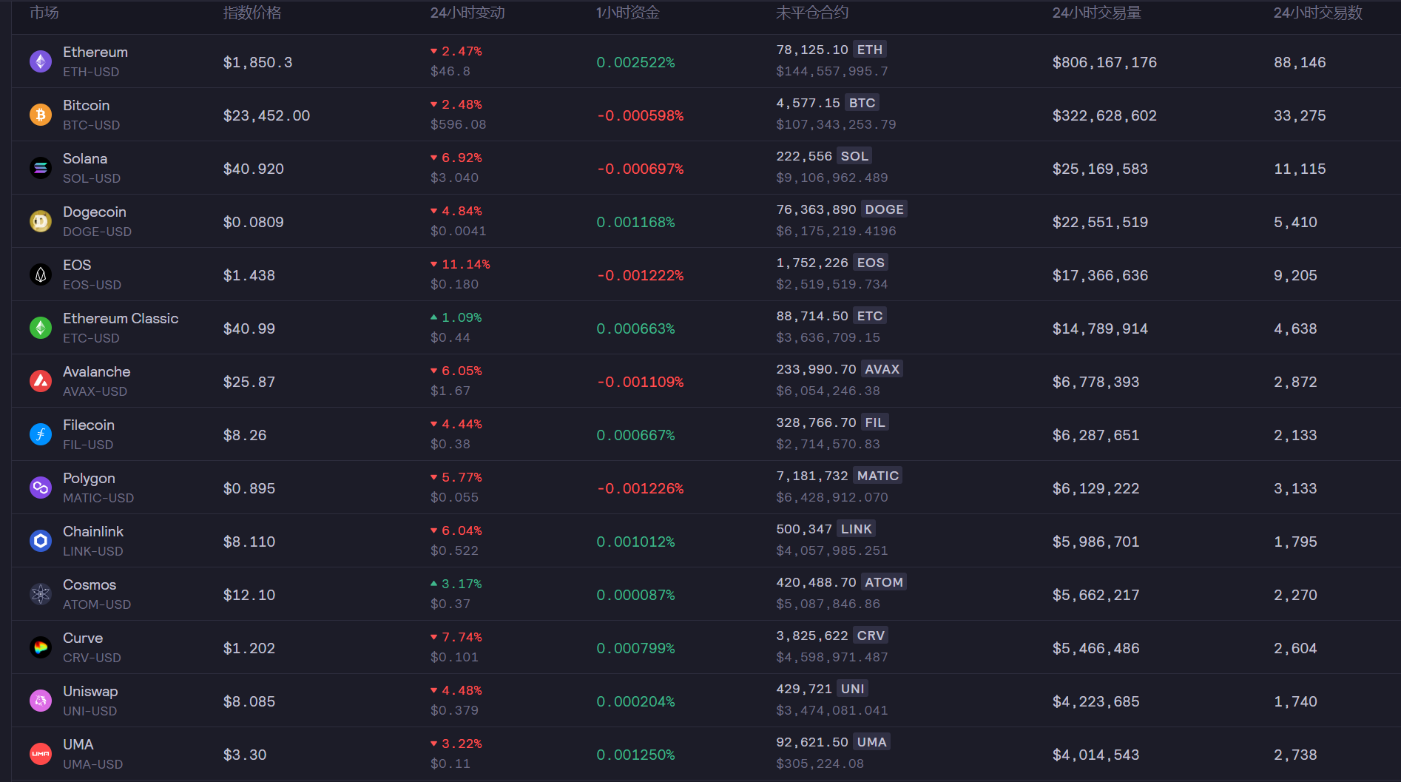Click the MATIC open interest tag
1401x782 pixels.
coord(878,476)
